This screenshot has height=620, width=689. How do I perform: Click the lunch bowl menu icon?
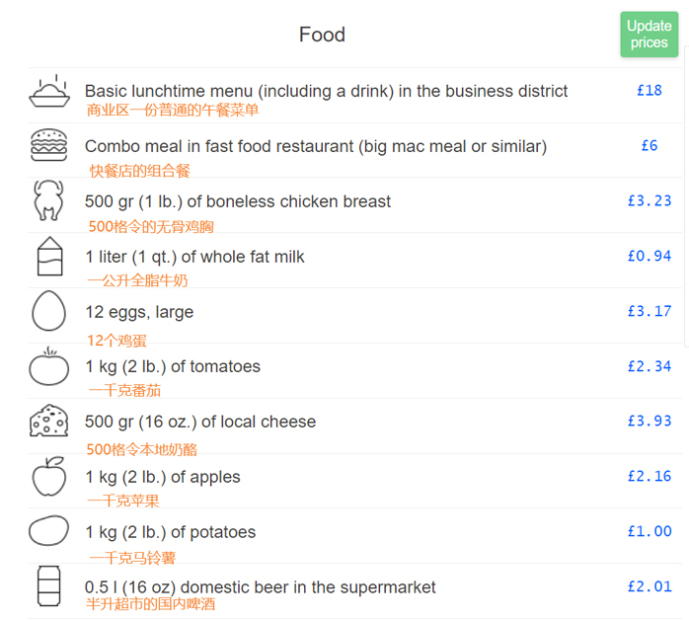point(48,91)
